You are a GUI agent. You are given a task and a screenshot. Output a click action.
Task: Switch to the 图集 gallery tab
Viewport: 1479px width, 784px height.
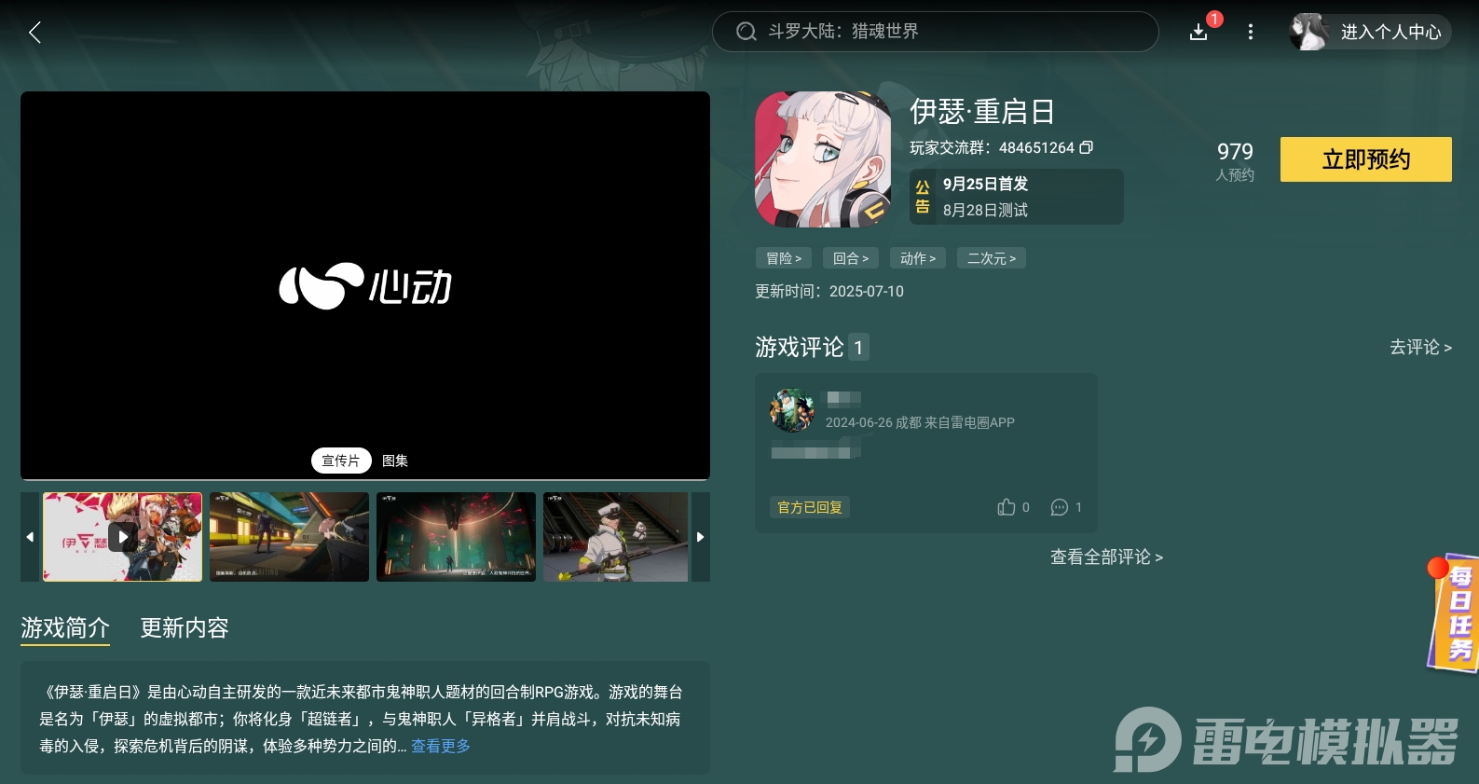point(395,461)
